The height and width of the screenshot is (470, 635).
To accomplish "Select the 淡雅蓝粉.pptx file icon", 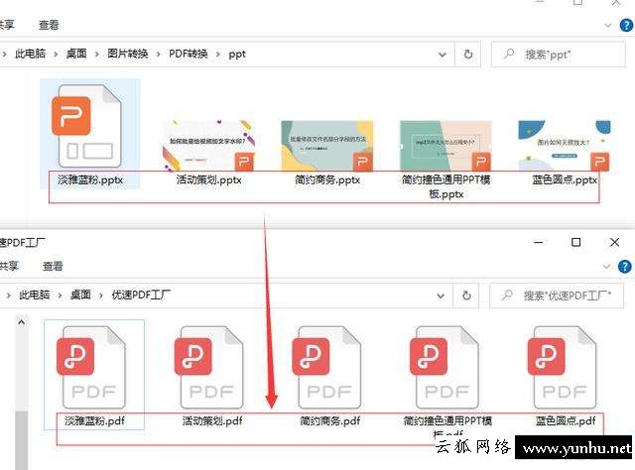I will (86, 126).
